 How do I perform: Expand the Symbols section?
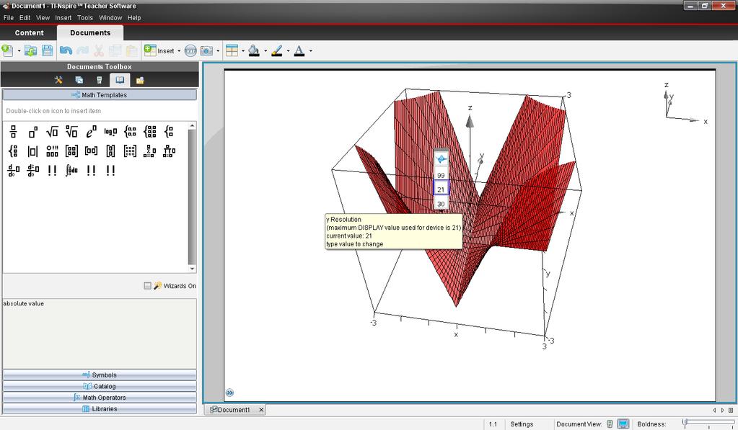(x=100, y=375)
